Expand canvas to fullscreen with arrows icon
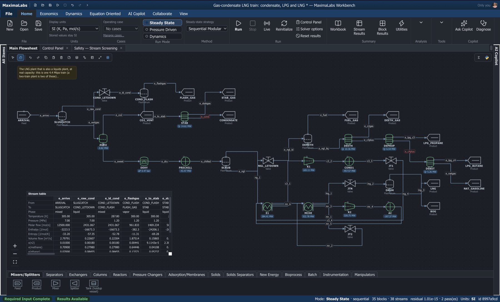The width and height of the screenshot is (500, 302). coord(100,58)
